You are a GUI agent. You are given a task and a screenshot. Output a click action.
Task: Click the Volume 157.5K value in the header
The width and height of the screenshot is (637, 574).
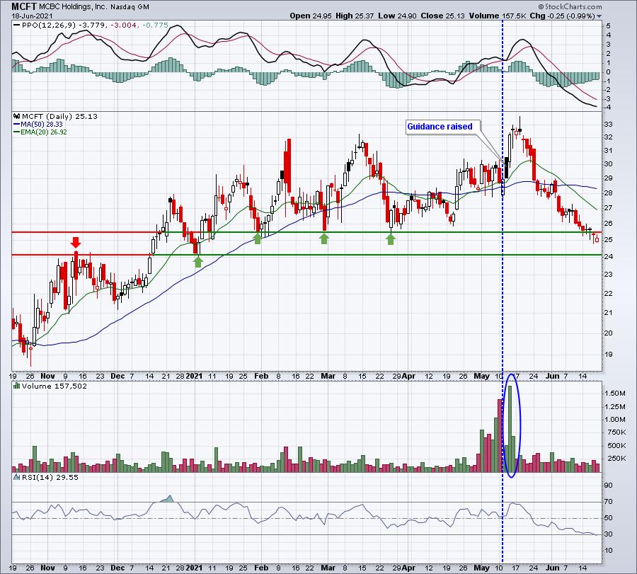(498, 16)
